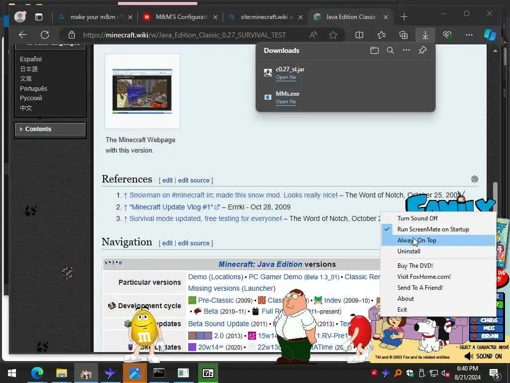Open File Explorer from taskbar

point(61,373)
